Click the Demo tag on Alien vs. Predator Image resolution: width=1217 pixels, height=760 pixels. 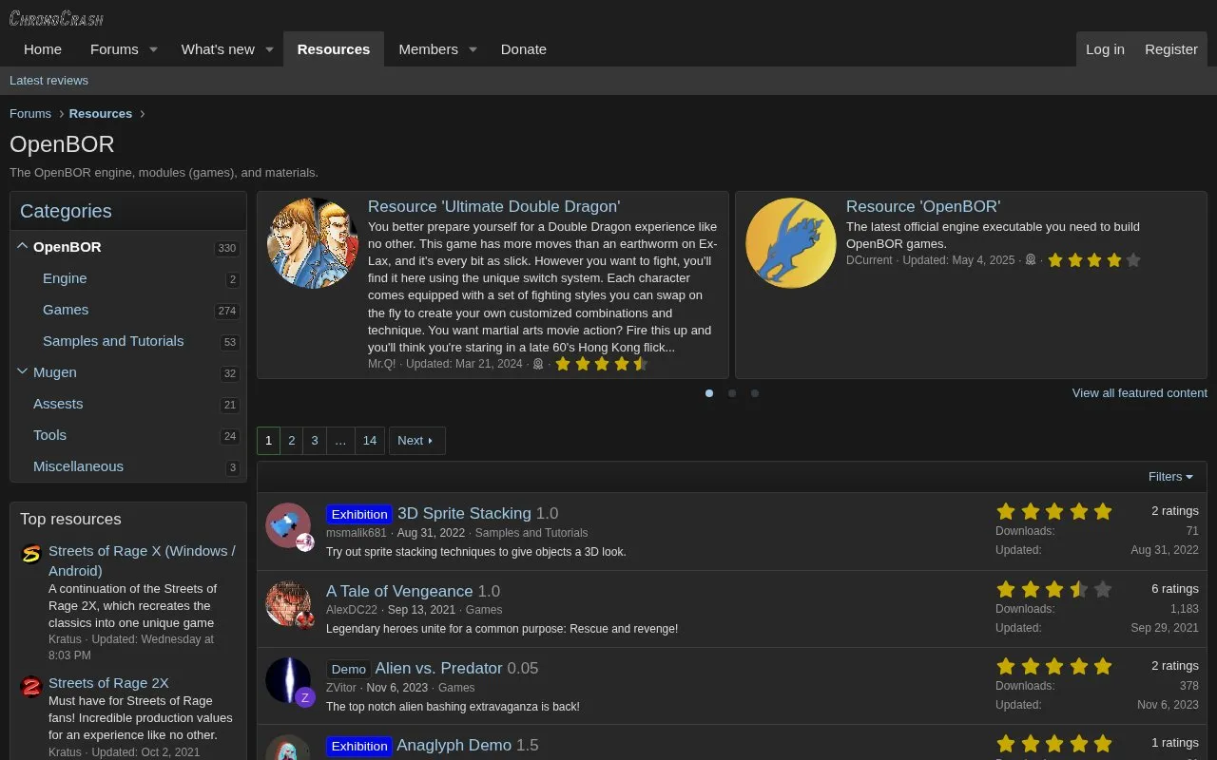click(349, 669)
